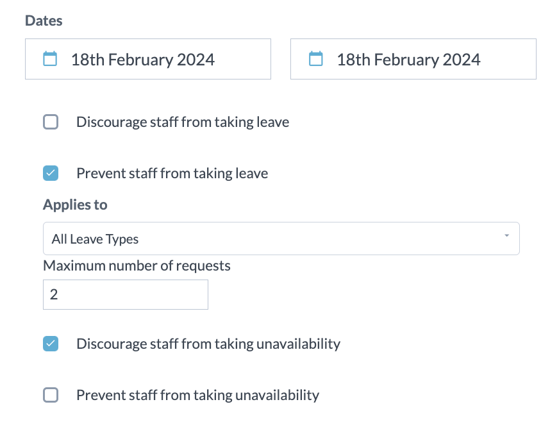Disable the discourage staff from taking unavailability checkbox

[x=51, y=344]
